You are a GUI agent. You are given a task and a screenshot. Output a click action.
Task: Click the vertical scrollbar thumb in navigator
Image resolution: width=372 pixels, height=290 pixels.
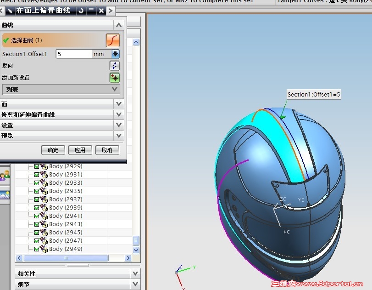(136, 240)
